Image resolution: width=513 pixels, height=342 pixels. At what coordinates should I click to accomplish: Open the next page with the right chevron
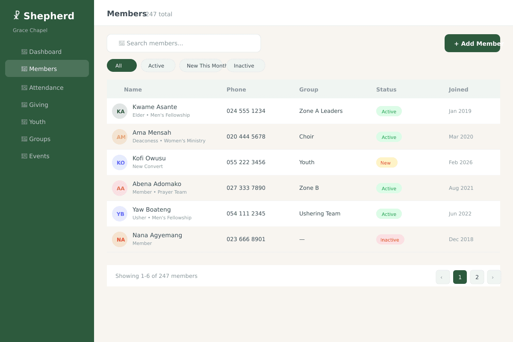click(x=494, y=277)
